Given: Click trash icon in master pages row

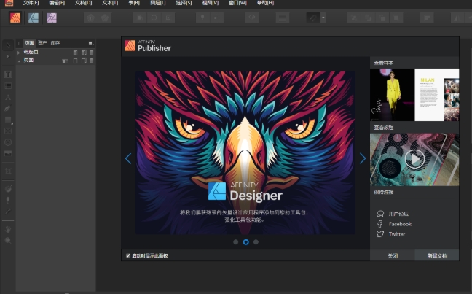Looking at the screenshot, I should 92,53.
